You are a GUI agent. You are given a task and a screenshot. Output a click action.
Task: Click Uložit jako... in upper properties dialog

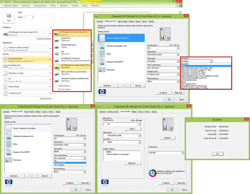[108, 86]
